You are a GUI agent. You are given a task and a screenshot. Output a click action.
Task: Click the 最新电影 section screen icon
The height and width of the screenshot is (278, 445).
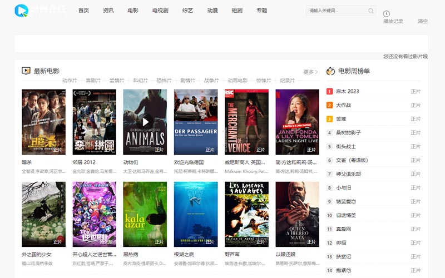click(26, 71)
